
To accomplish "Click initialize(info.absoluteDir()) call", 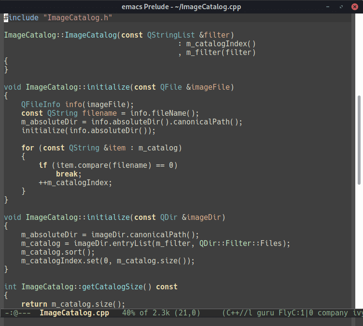I will coord(88,130).
